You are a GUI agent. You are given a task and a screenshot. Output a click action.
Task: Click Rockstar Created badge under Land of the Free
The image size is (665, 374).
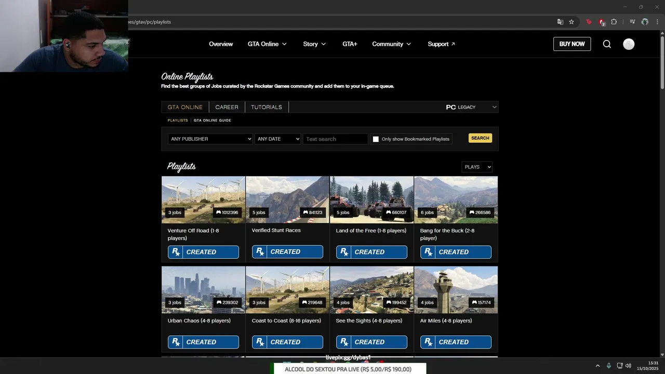pos(371,252)
